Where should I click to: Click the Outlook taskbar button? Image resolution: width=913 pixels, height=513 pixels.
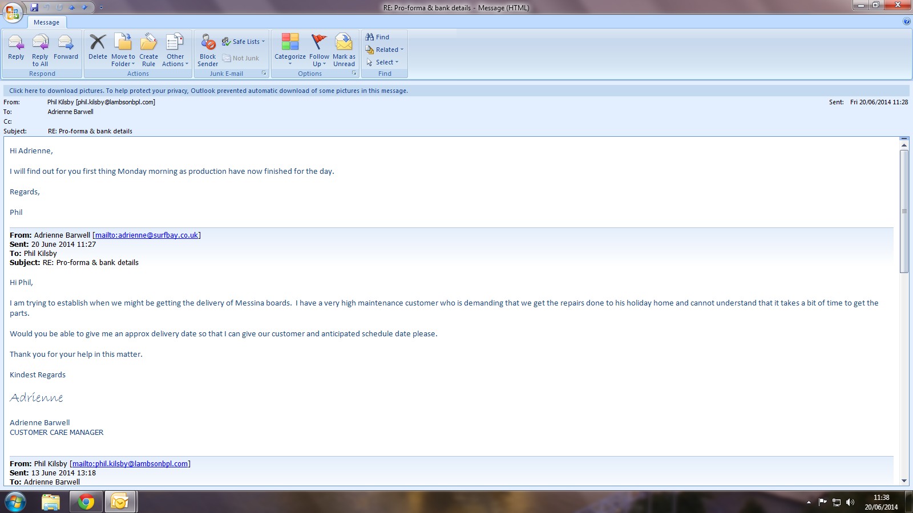120,502
